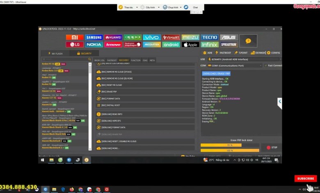Select the Meizu brand logo

[190, 37]
